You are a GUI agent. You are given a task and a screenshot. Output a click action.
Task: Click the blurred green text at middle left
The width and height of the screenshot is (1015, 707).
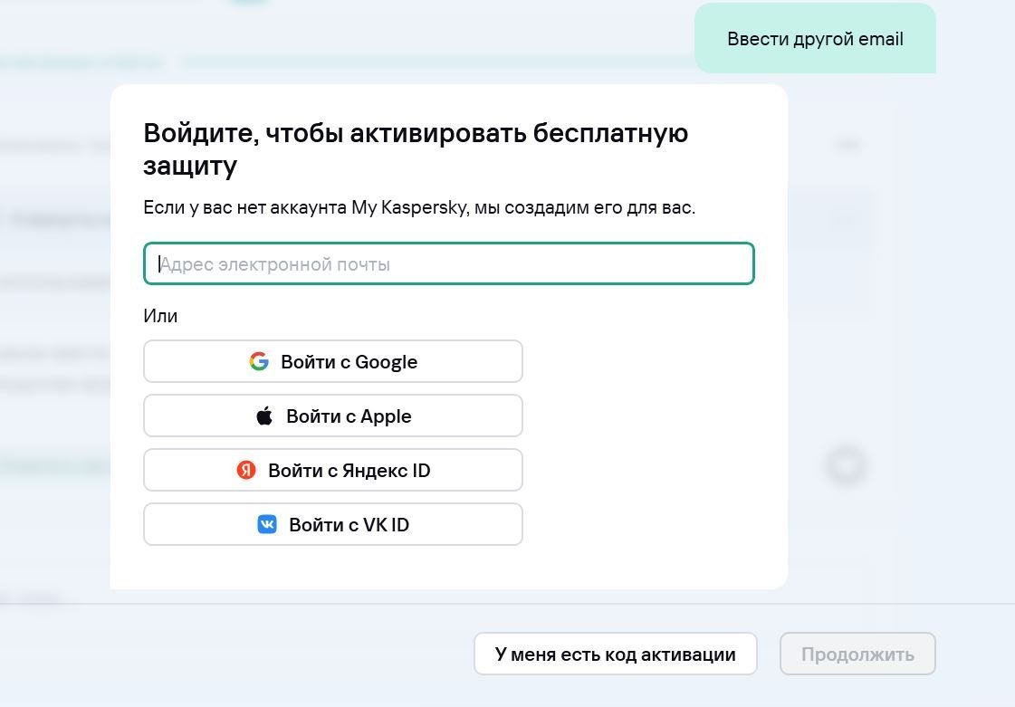(54, 467)
